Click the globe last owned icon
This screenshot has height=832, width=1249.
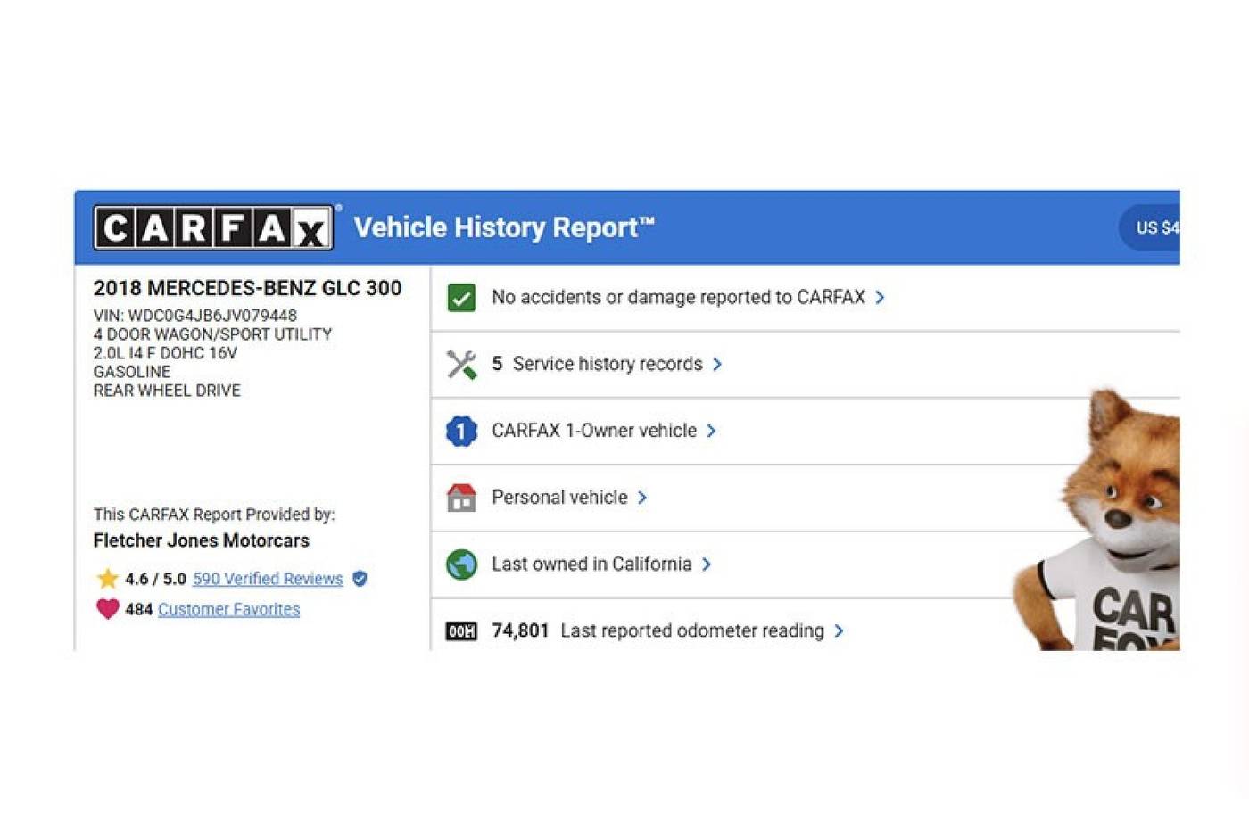pyautogui.click(x=461, y=564)
